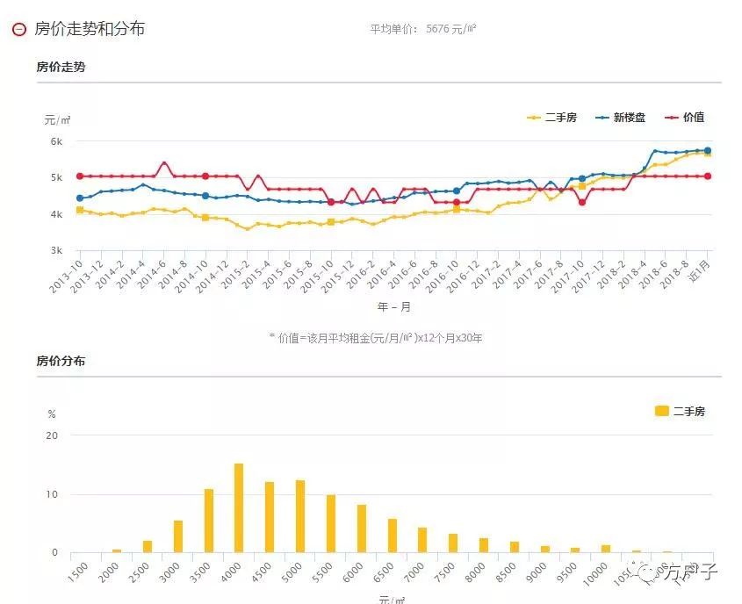This screenshot has height=604, width=742.
Task: Select the red 价值 endpoint marker at 近1月
Action: pyautogui.click(x=708, y=176)
